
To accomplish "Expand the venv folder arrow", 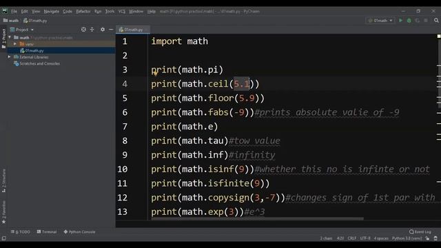I will pyautogui.click(x=15, y=44).
